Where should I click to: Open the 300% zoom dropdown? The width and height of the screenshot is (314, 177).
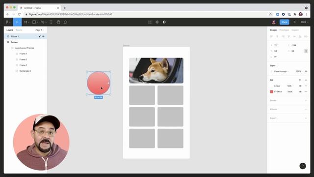click(304, 22)
